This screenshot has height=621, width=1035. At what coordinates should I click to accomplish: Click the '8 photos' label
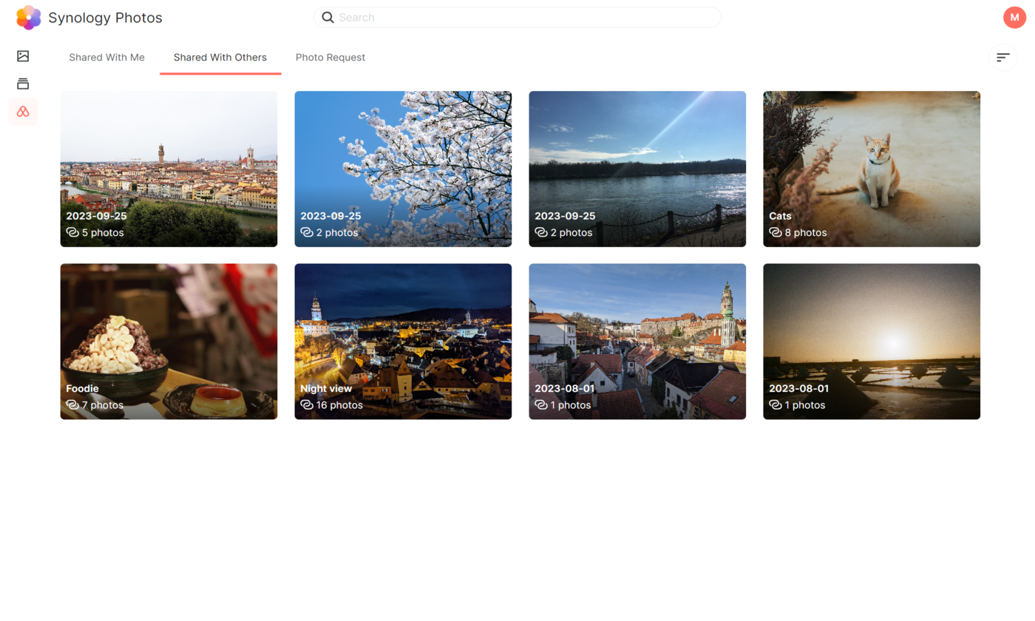tap(806, 232)
